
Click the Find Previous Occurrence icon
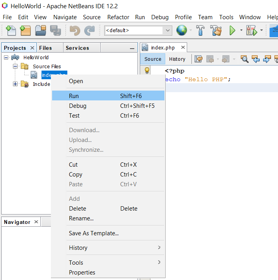(256, 59)
